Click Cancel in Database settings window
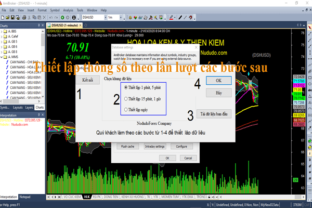312x208 pixels. click(188, 158)
